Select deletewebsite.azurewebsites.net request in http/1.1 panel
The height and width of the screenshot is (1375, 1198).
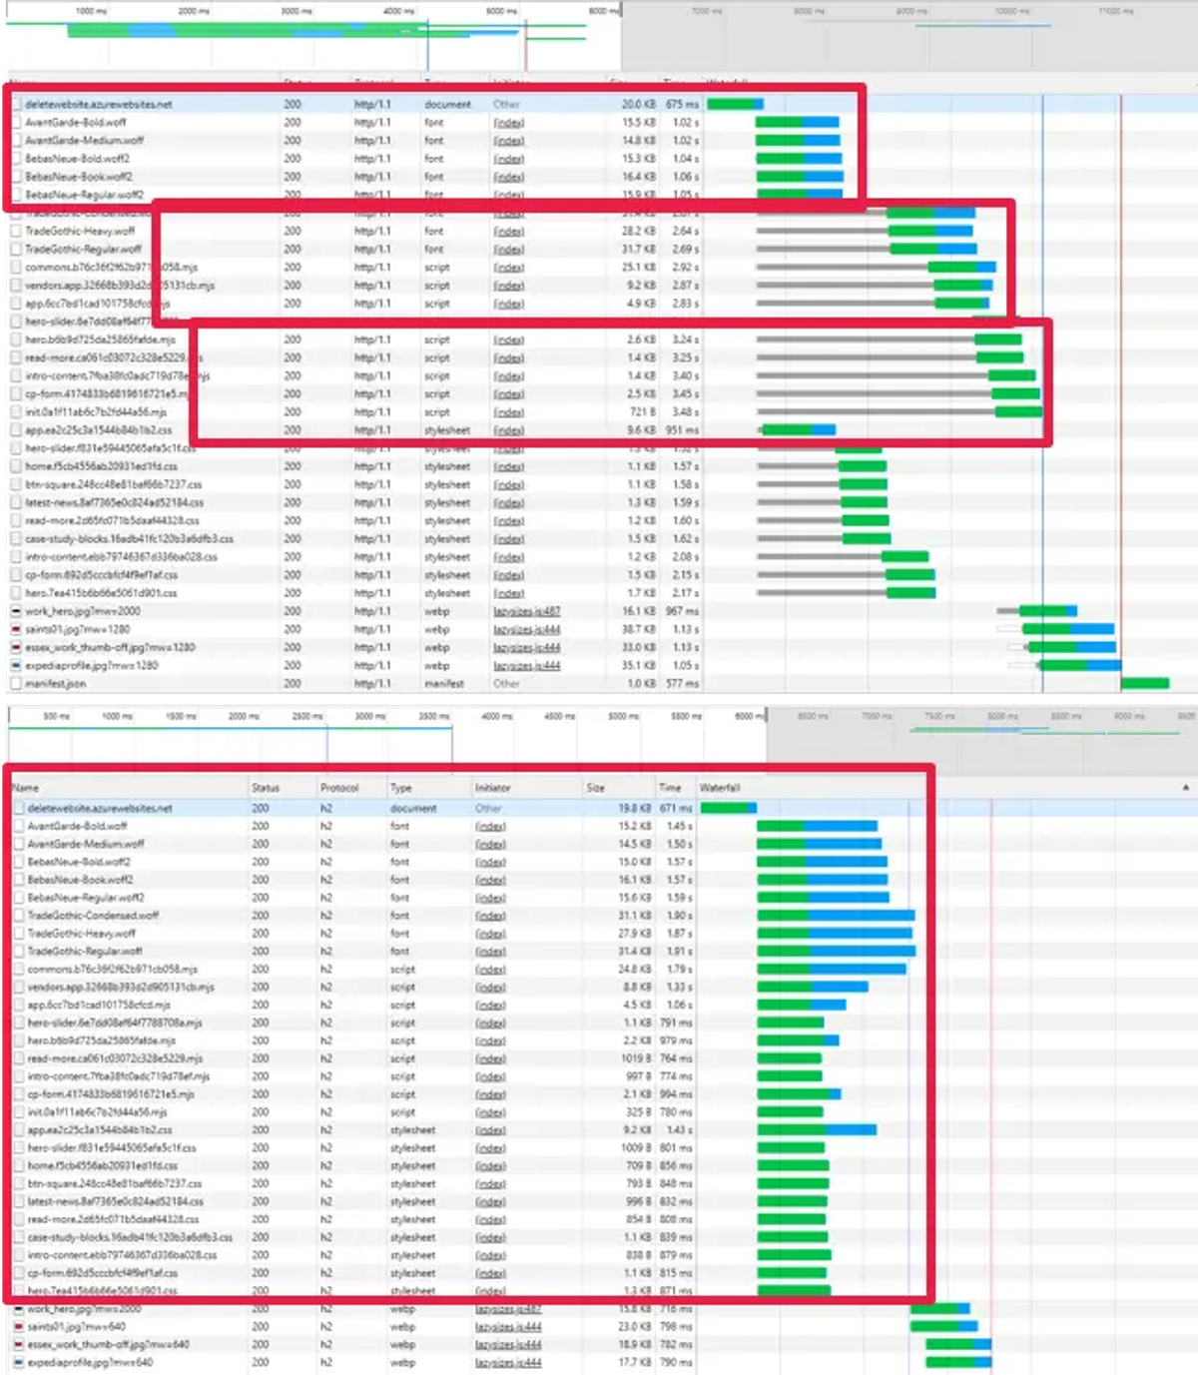99,104
